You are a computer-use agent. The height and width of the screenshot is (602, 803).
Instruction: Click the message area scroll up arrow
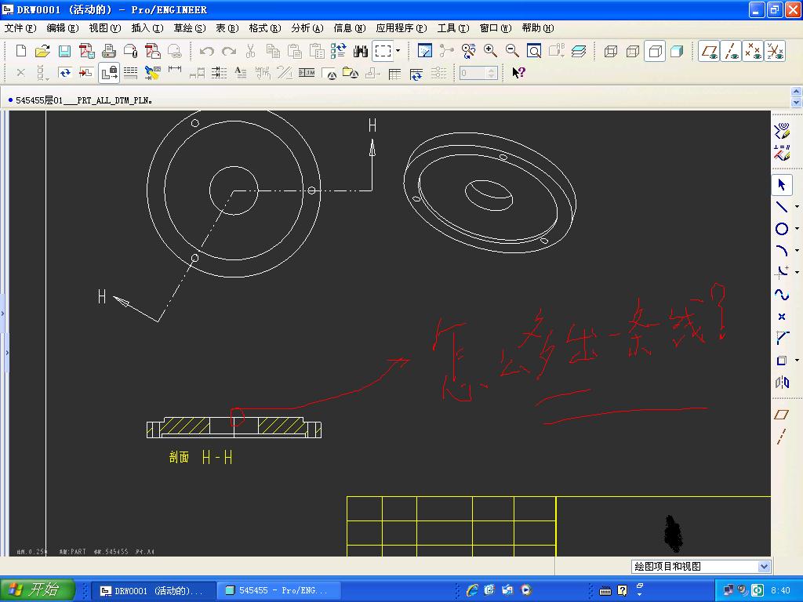click(797, 92)
